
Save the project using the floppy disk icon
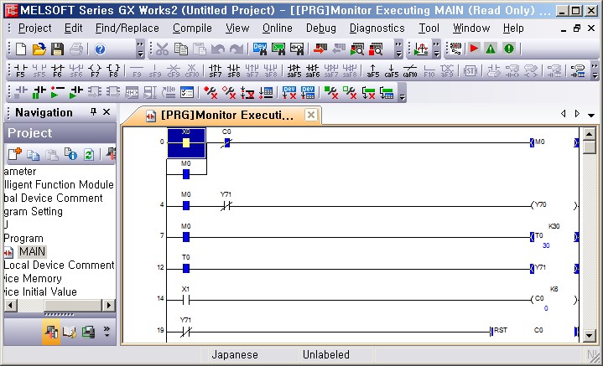[57, 49]
